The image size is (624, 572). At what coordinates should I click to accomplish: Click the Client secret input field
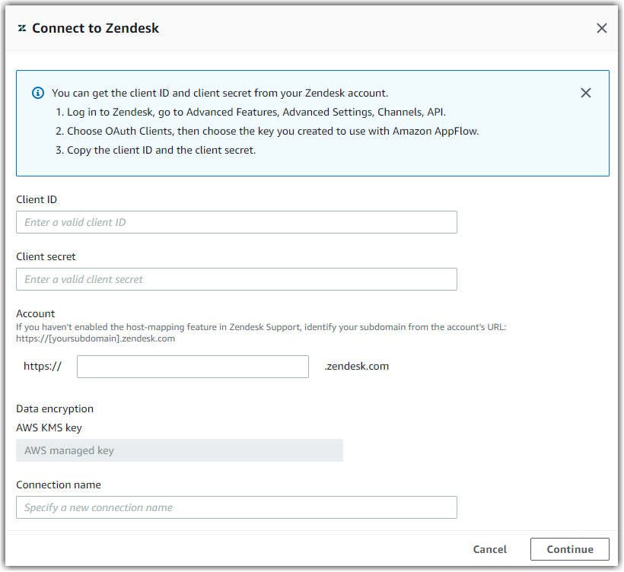[x=237, y=279]
